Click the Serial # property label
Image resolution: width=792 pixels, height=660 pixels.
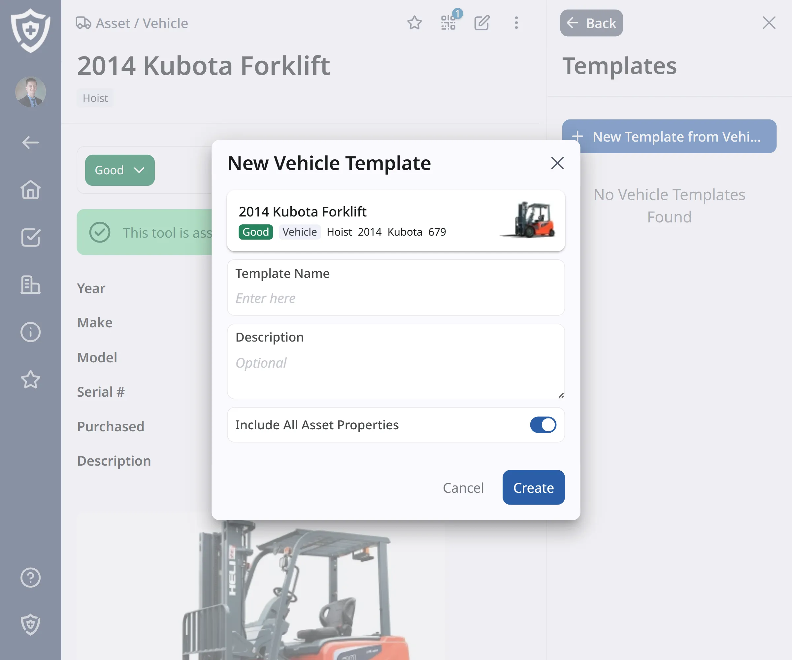tap(101, 392)
